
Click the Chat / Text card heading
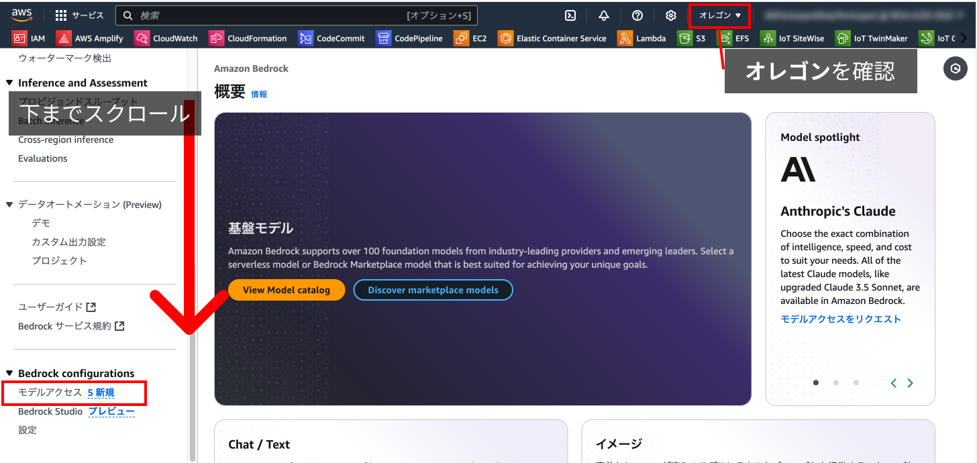coord(259,444)
